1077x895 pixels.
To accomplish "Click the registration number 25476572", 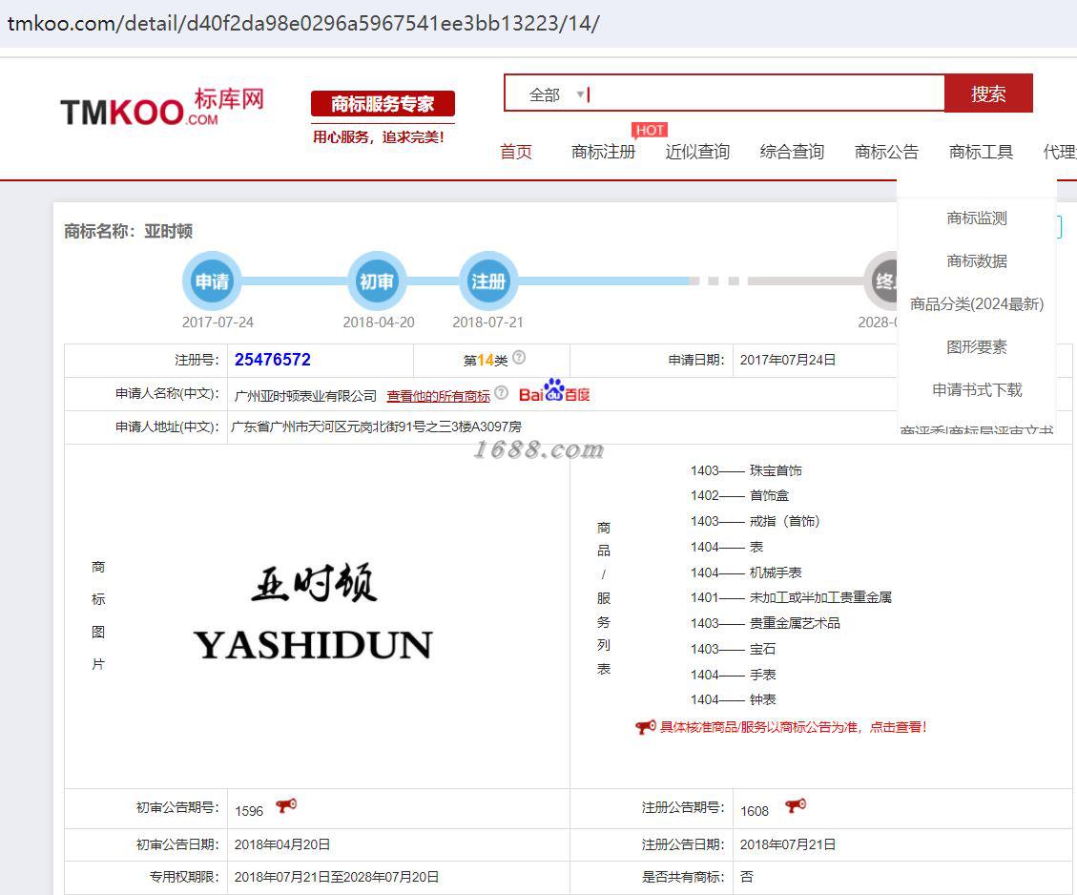I will tap(273, 359).
